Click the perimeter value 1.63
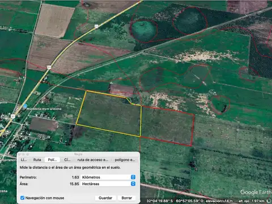 pos(75,177)
